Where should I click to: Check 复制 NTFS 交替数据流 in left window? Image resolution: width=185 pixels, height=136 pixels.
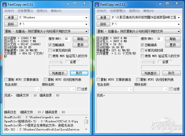coord(6,80)
